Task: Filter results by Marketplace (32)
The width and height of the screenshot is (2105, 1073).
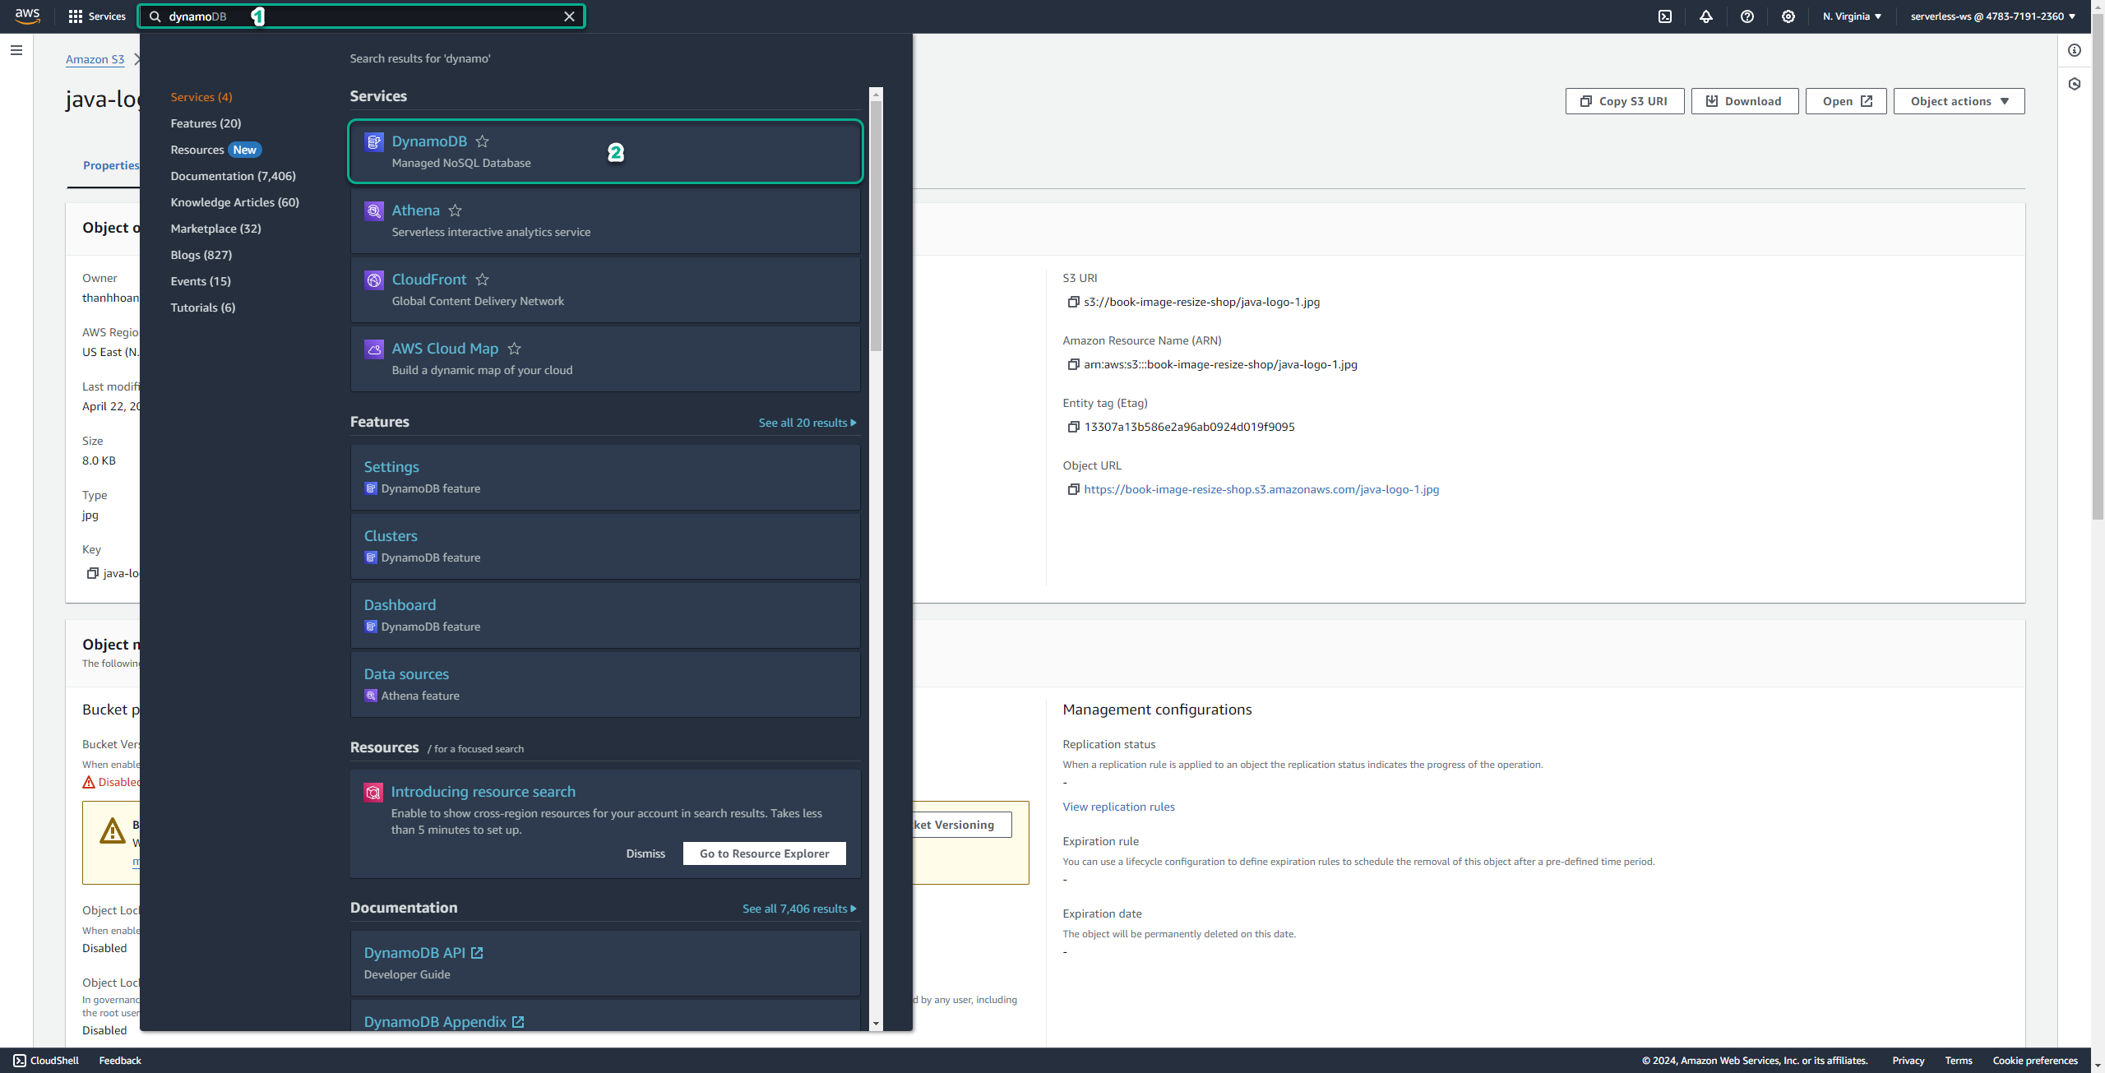Action: tap(215, 229)
